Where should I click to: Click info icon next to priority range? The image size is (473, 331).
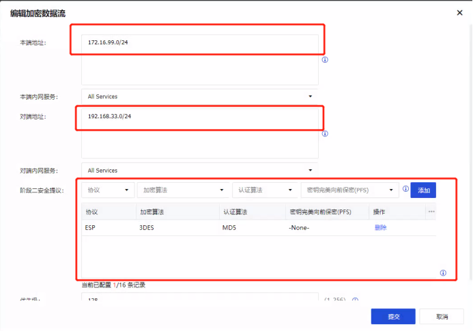355,300
